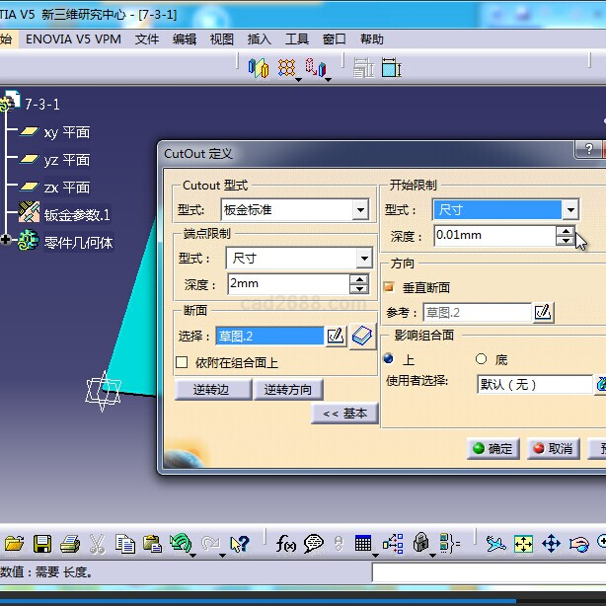
Task: Click the catalog icon in 断面 section
Action: point(362,336)
